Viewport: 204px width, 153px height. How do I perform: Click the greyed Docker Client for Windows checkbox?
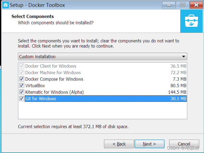(22, 66)
